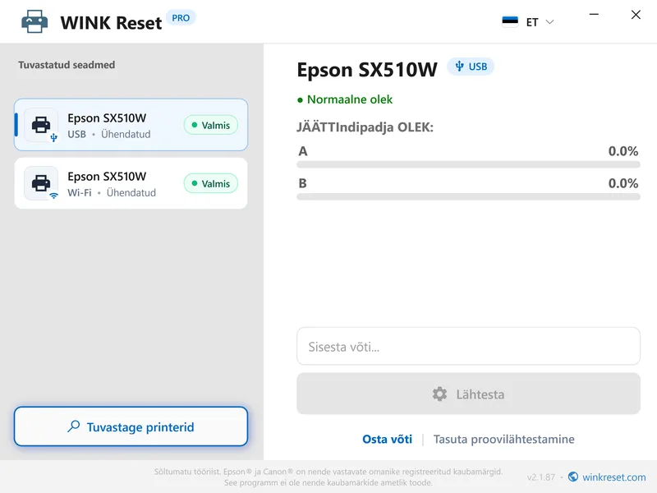Screen dimensions: 657x493
Task: Click the Normaalne olek status text
Action: tap(350, 99)
